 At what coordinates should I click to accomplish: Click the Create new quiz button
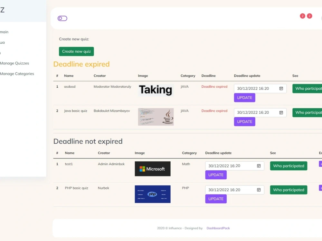point(76,51)
